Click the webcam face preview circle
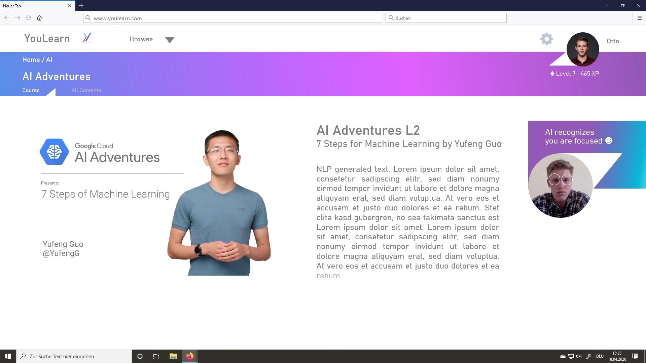Viewport: 646px width, 363px height. [560, 186]
